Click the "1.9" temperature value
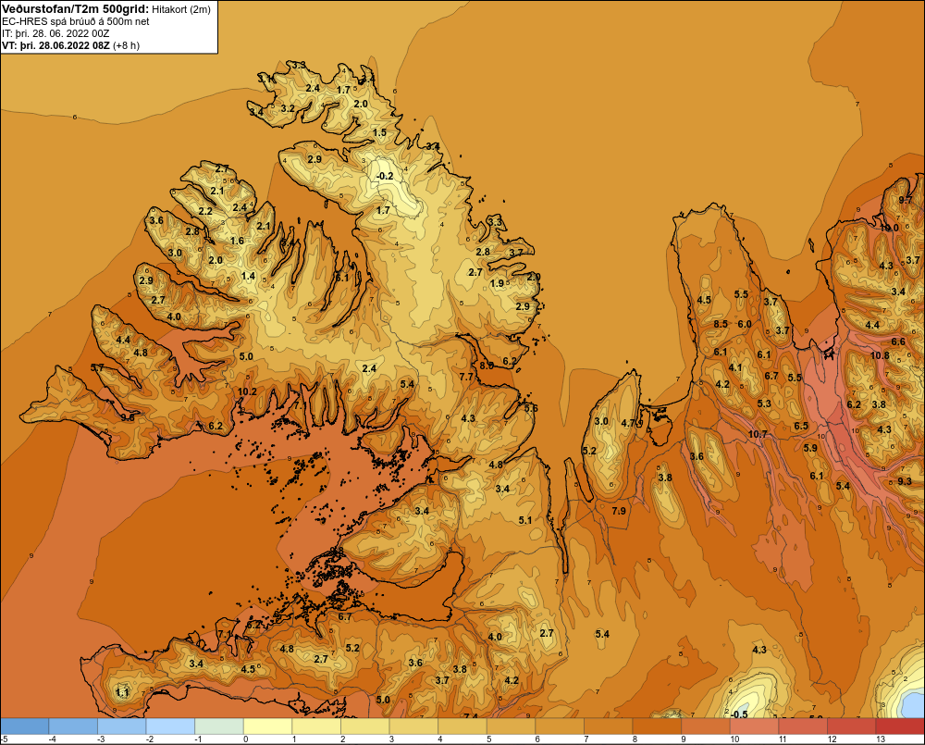The image size is (925, 745). (x=498, y=283)
